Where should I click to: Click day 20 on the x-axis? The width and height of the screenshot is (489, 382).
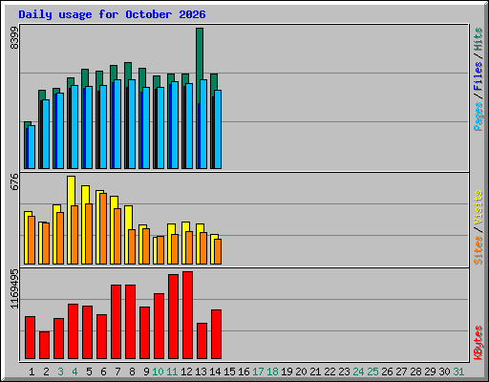coord(301,371)
